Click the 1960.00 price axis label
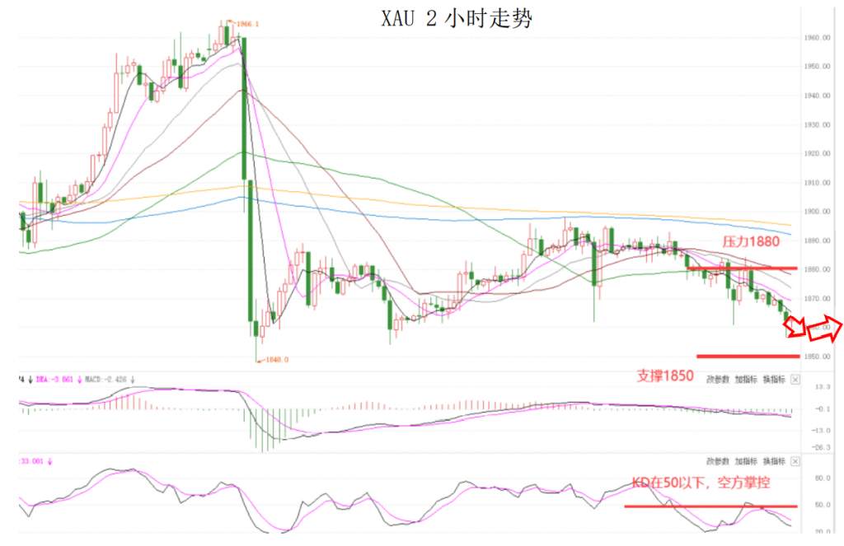 (x=817, y=38)
